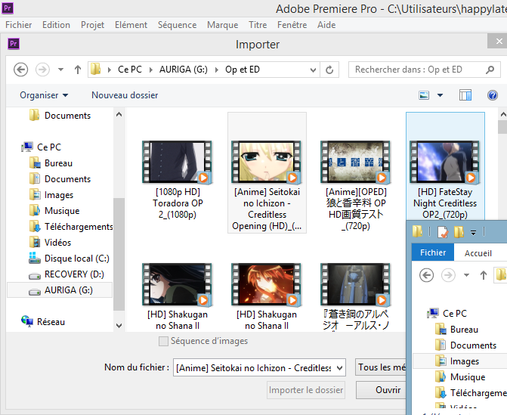Open the Organiser dropdown menu
The image size is (507, 415).
pyautogui.click(x=44, y=95)
